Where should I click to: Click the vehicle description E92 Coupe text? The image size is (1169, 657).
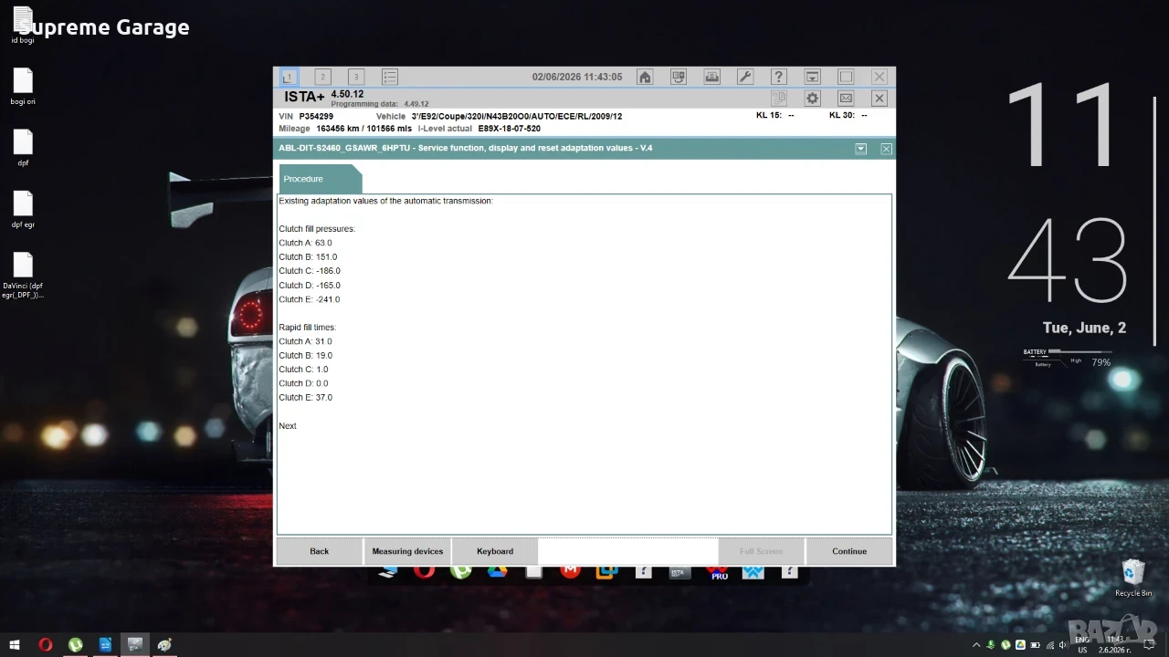(517, 117)
